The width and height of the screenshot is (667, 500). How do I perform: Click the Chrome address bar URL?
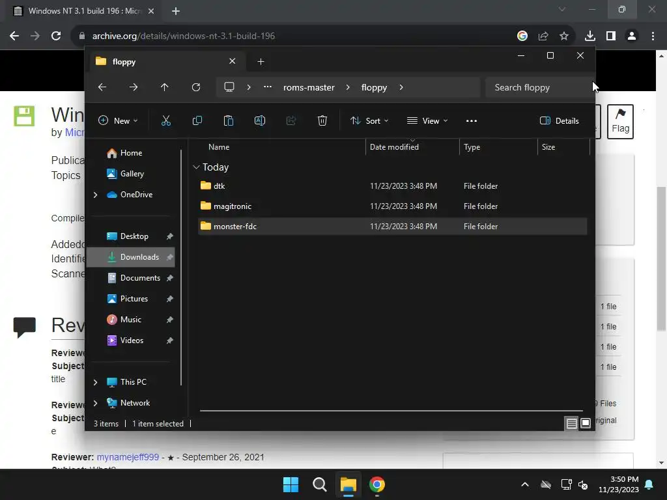(183, 36)
